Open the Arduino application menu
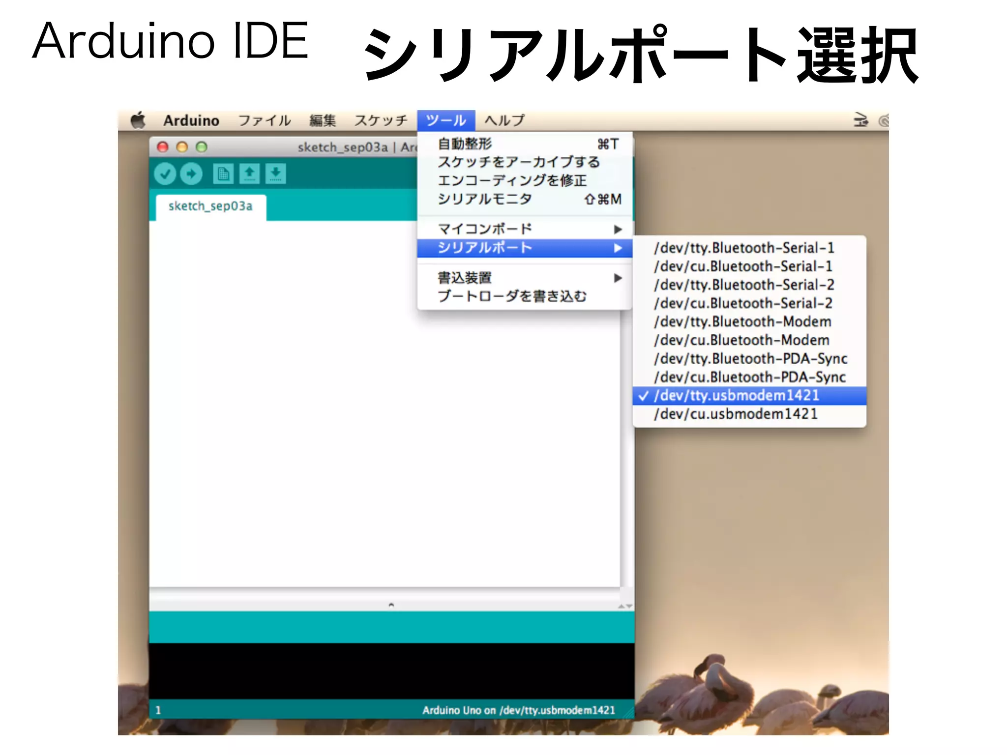Viewport: 1007px width, 755px height. (191, 120)
